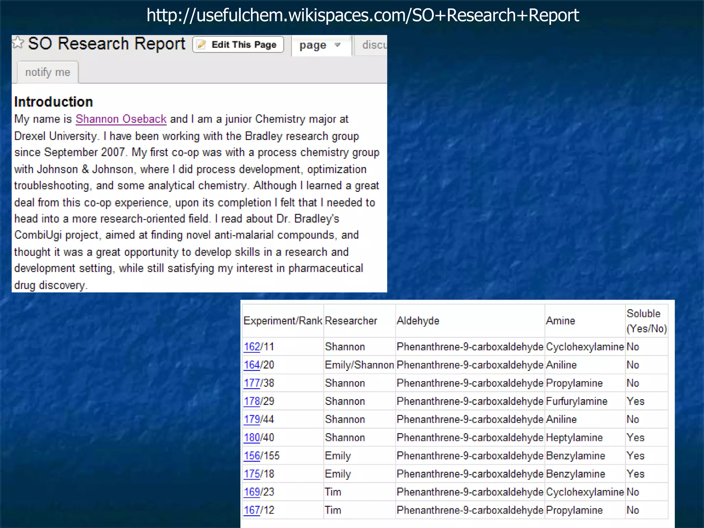The width and height of the screenshot is (704, 528).
Task: Click Heptylamine in the amine column
Action: [574, 438]
